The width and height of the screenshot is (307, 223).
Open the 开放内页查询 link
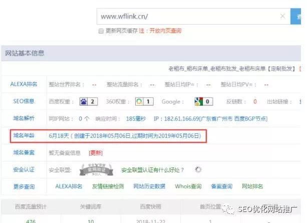[165, 31]
